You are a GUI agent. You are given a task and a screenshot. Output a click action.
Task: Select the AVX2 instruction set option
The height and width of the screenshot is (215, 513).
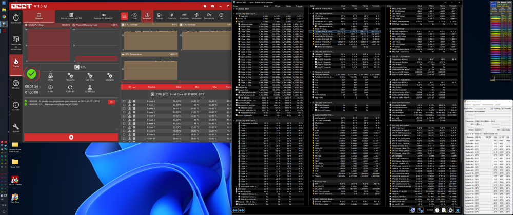[50, 77]
